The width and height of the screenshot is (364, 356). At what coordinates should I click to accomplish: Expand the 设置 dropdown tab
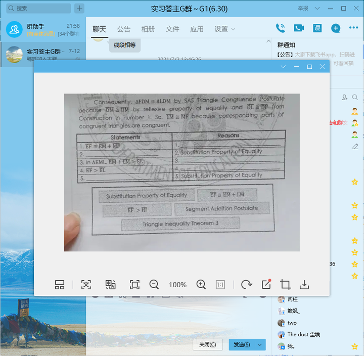[x=224, y=29]
